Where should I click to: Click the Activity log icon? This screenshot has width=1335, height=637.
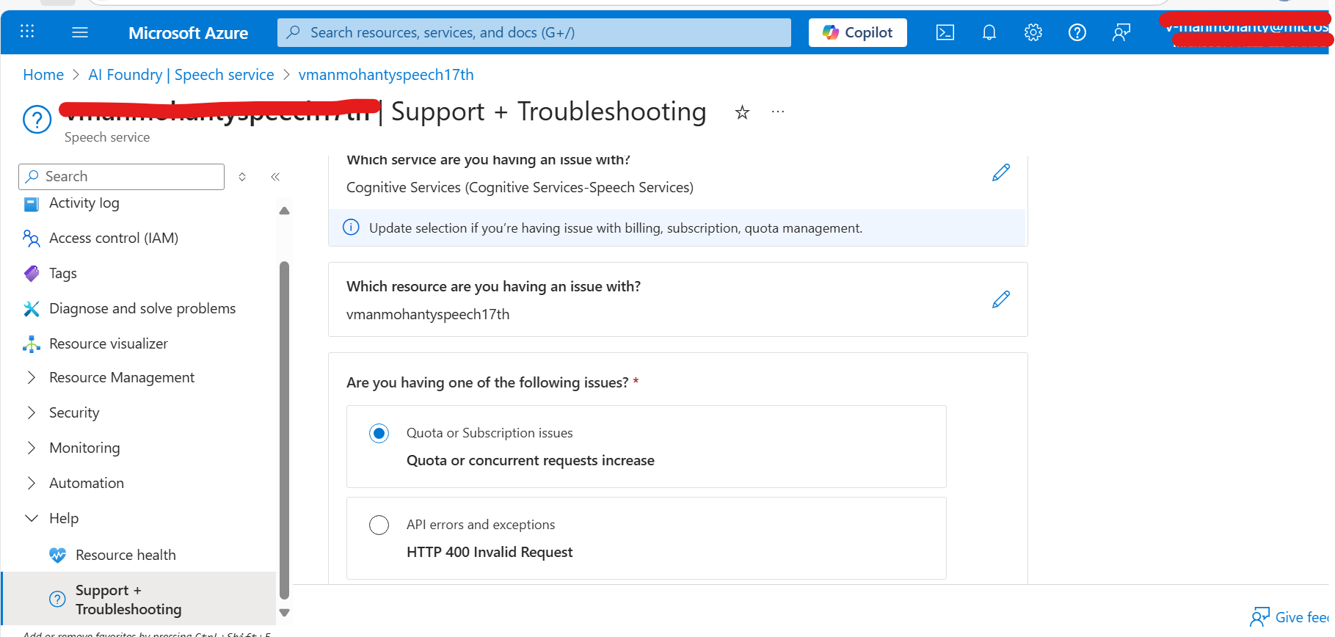pos(32,204)
